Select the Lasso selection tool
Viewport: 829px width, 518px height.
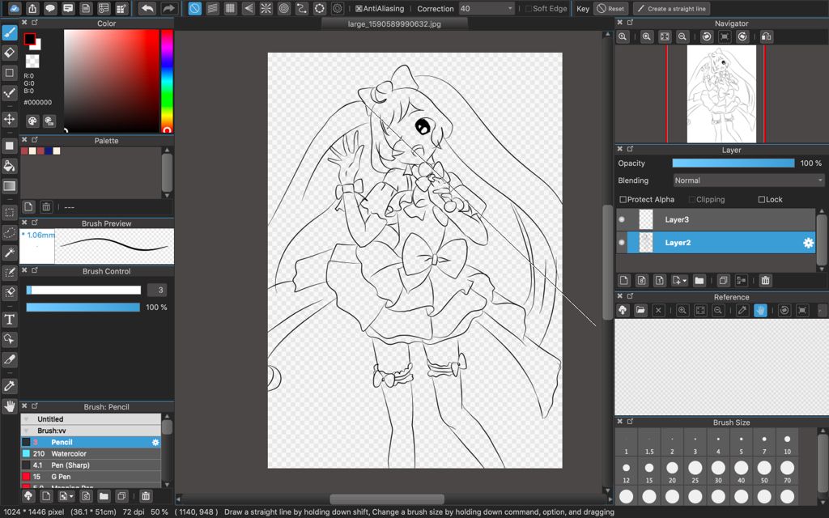(10, 232)
